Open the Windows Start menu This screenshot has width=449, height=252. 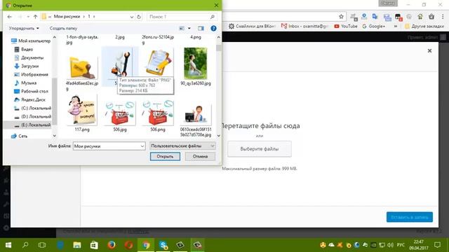(8, 245)
